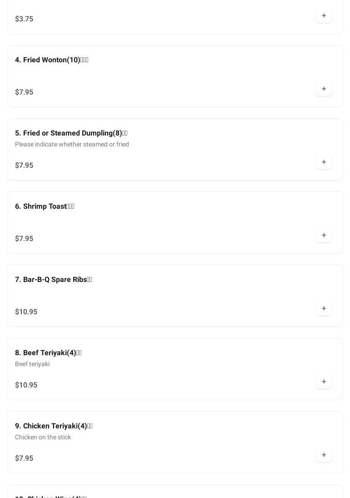Click the 'Chicken on the stick' description
Viewport: 350px width, 498px height.
point(43,438)
